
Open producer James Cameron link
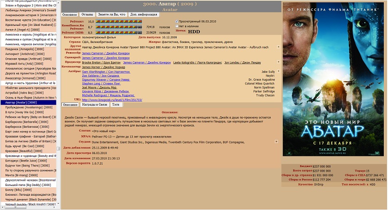pos(147,62)
